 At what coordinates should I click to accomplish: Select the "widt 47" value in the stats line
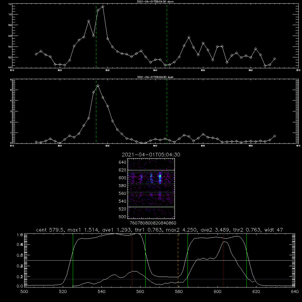click(x=274, y=230)
